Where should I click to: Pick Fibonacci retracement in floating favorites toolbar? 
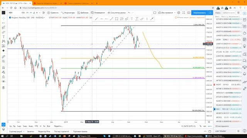[x=122, y=19]
